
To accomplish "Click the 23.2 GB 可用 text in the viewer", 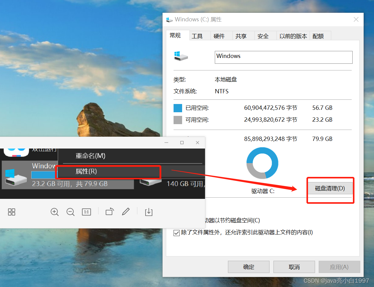I will (51, 184).
